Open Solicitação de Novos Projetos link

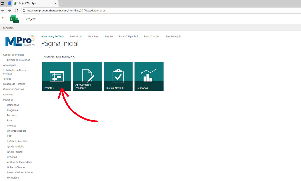click(15, 72)
